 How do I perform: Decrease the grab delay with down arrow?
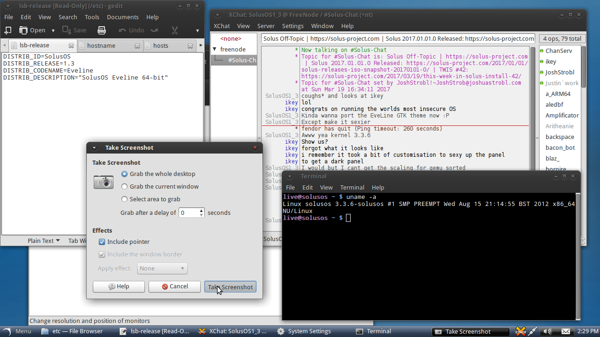pos(202,215)
